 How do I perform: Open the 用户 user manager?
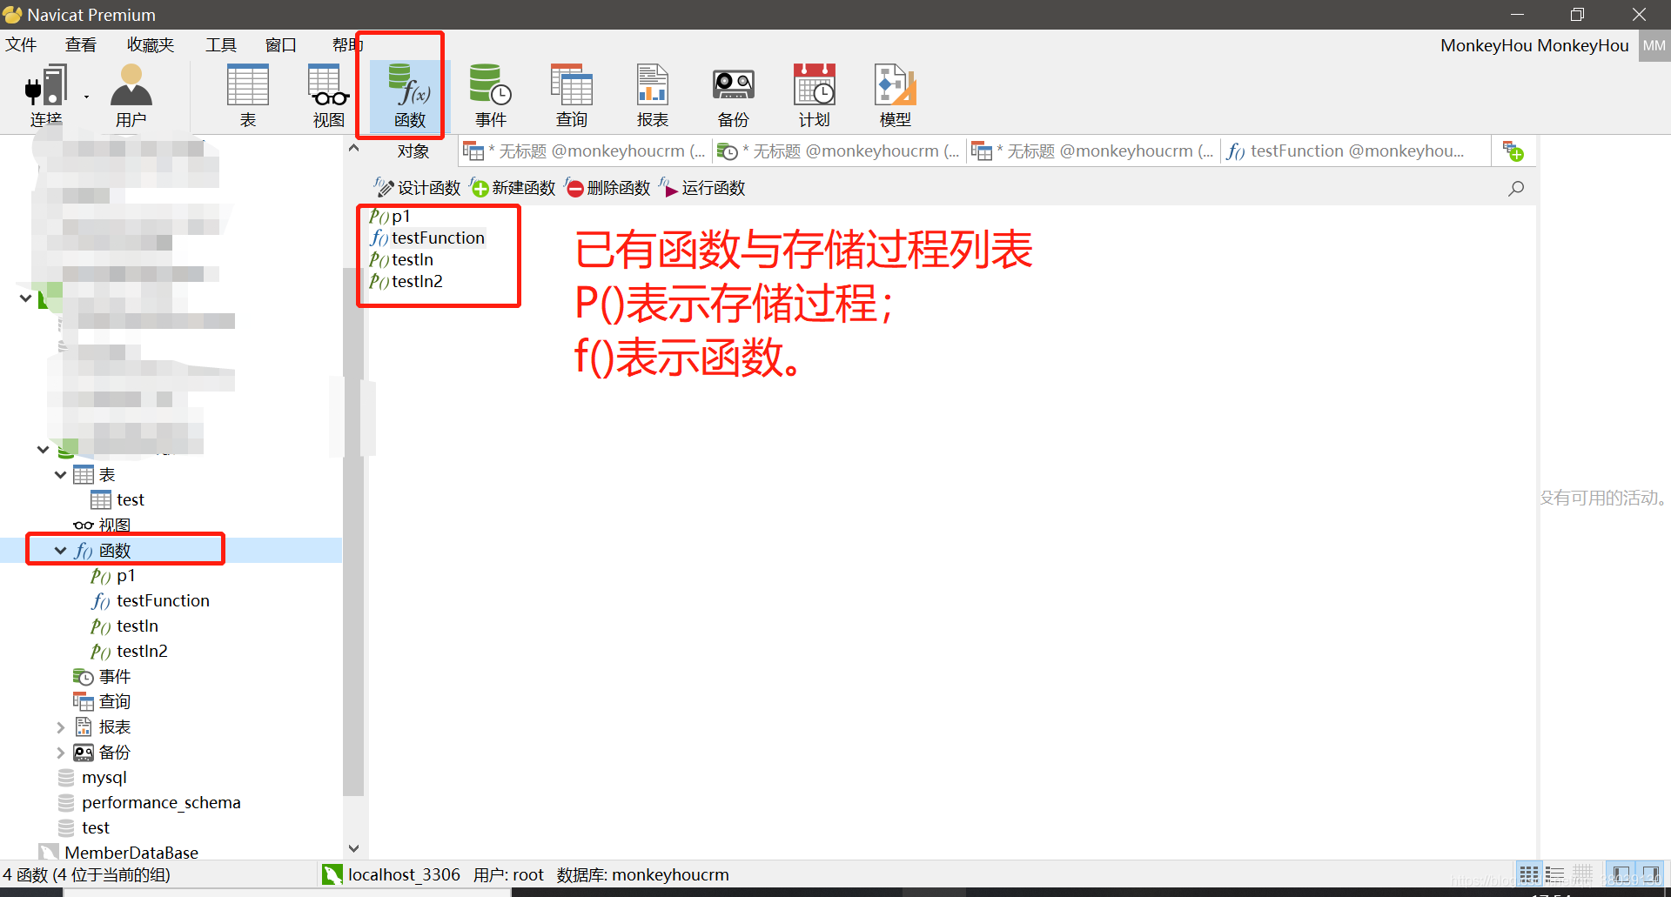(131, 96)
